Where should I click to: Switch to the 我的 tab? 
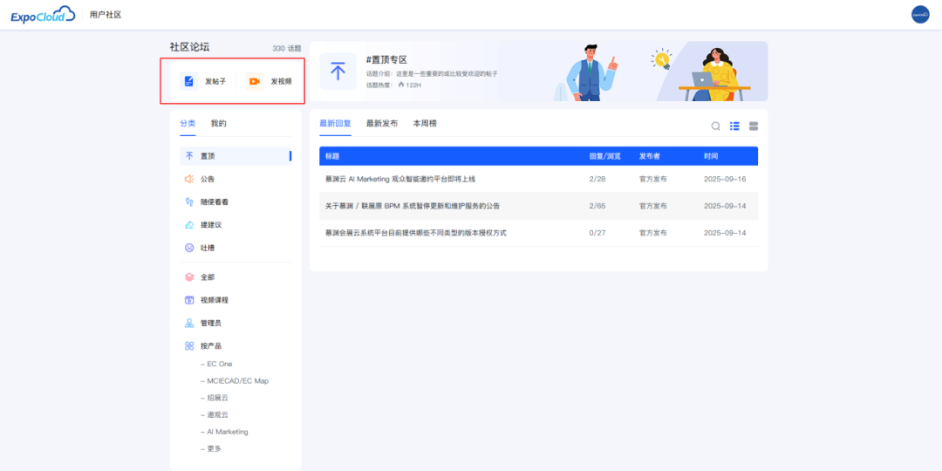(x=218, y=124)
